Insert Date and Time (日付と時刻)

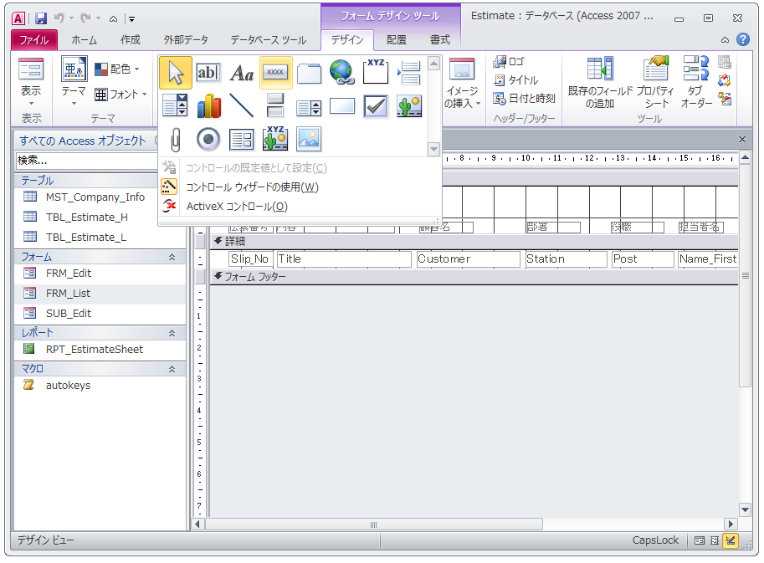point(525,99)
